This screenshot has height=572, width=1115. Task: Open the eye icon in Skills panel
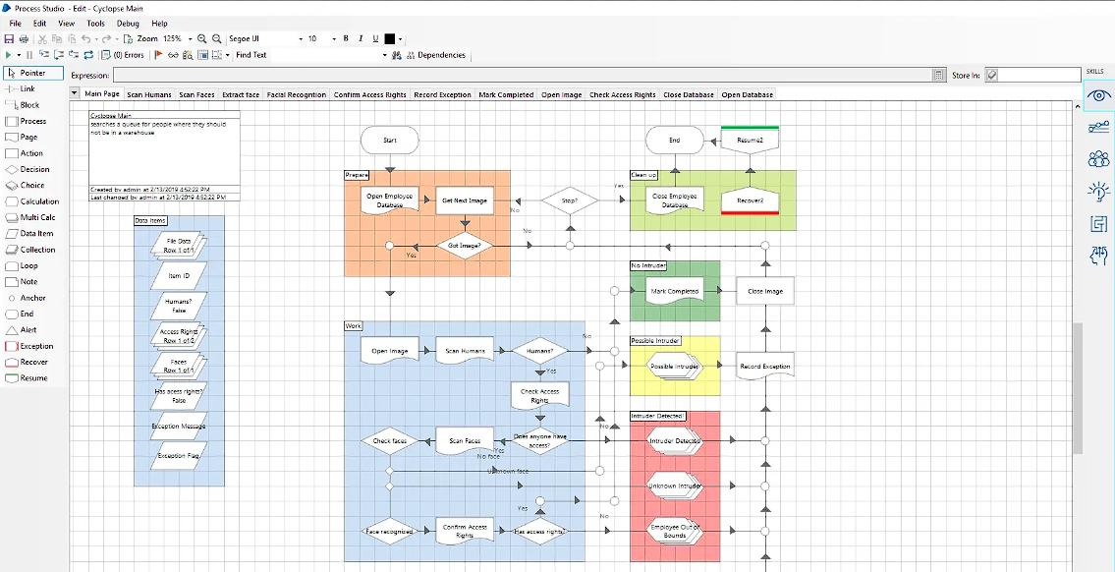tap(1098, 95)
